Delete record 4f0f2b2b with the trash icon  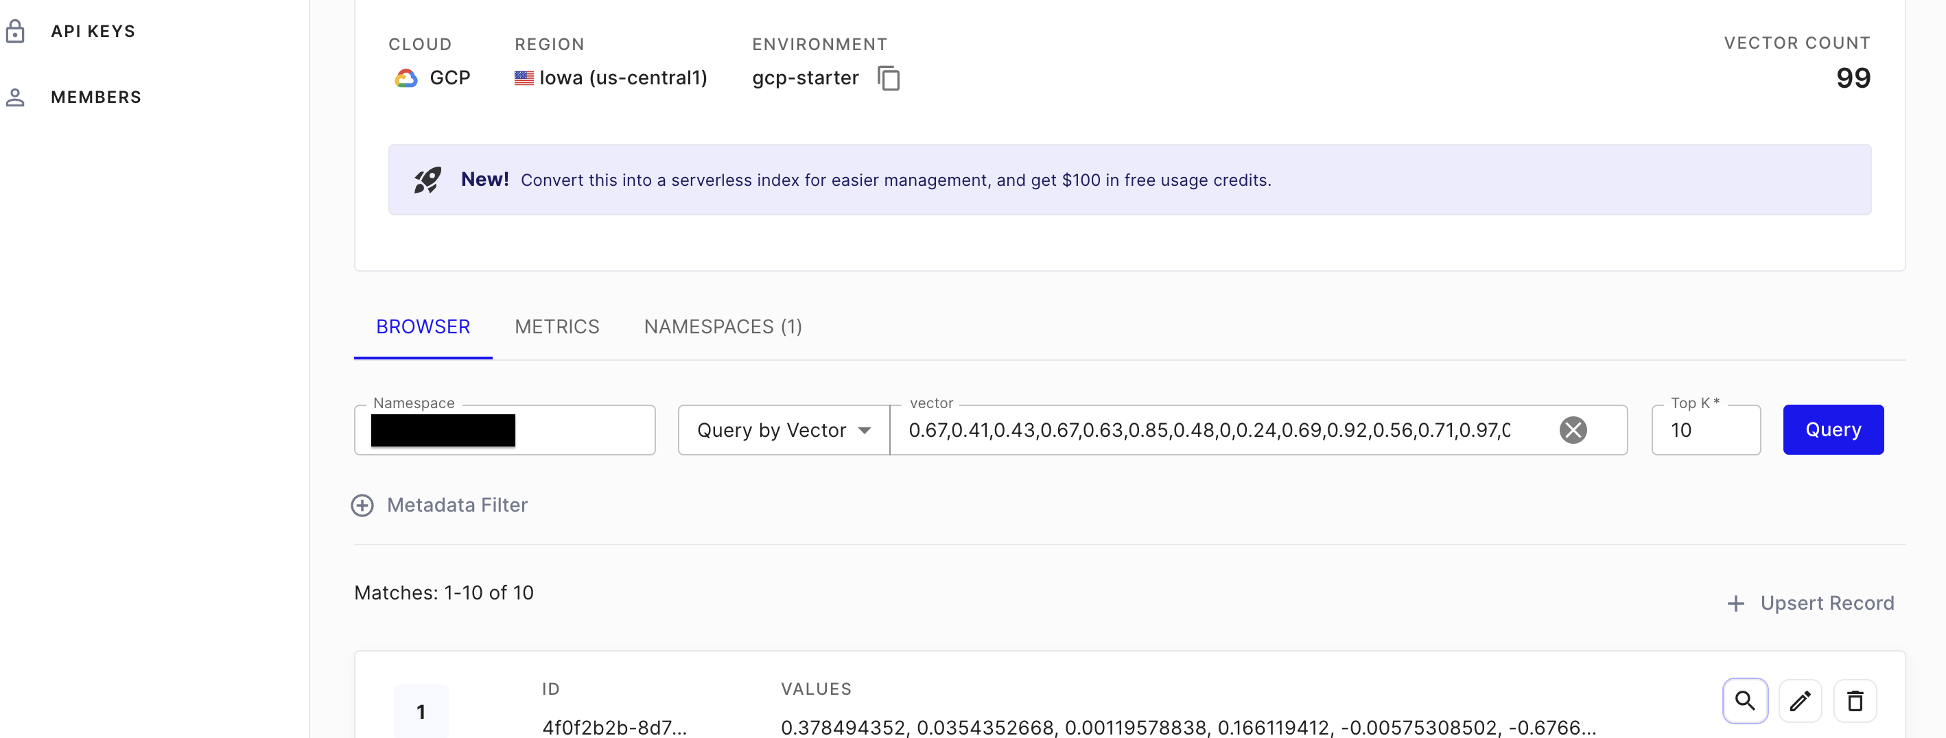1856,700
